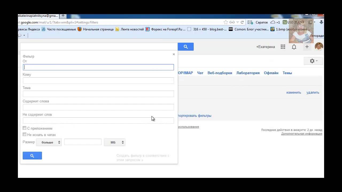Check the Не искать в чатах checkbox

(25, 135)
